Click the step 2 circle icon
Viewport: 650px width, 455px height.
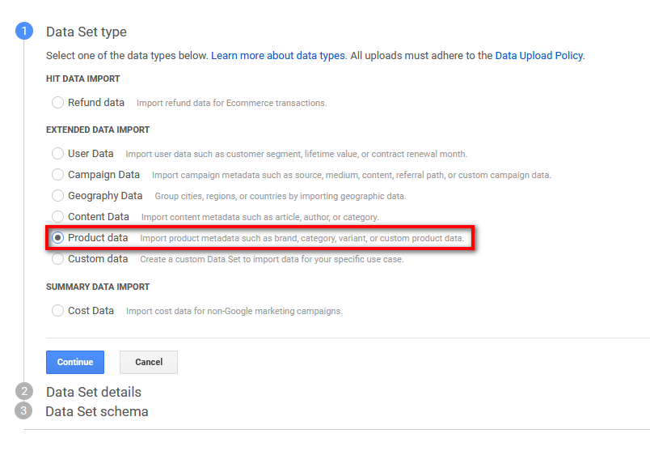24,391
